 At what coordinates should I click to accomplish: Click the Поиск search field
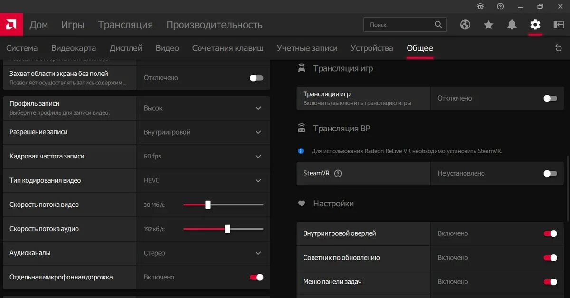point(399,25)
